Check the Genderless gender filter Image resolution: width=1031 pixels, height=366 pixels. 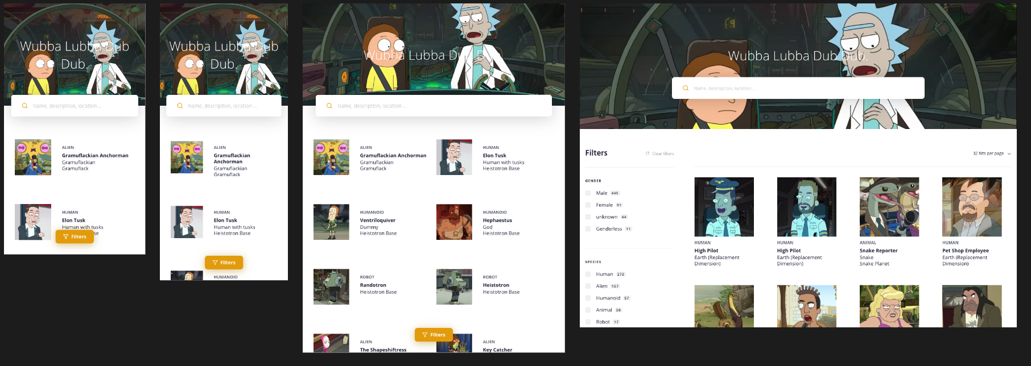click(588, 229)
